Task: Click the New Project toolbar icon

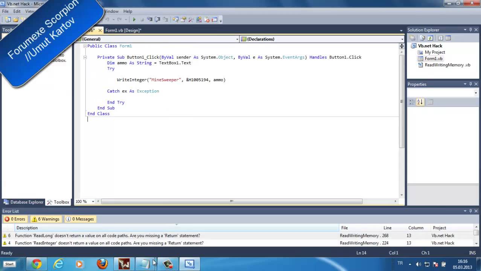Action: pos(8,20)
